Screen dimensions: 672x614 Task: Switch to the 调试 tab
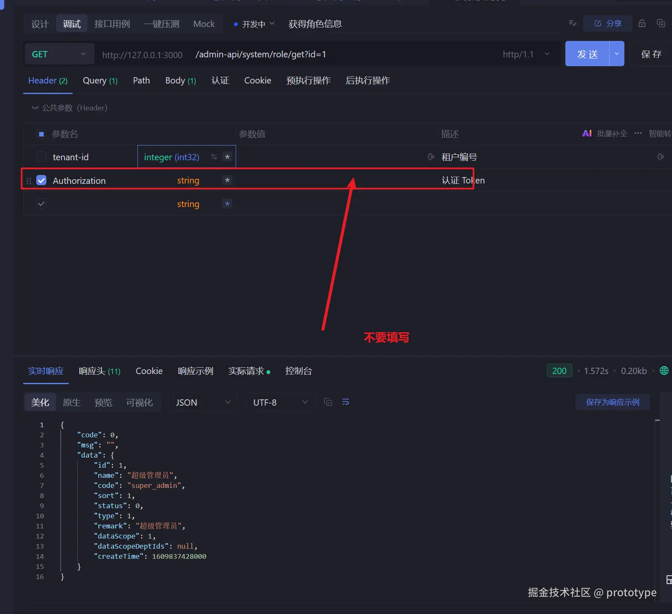[72, 24]
